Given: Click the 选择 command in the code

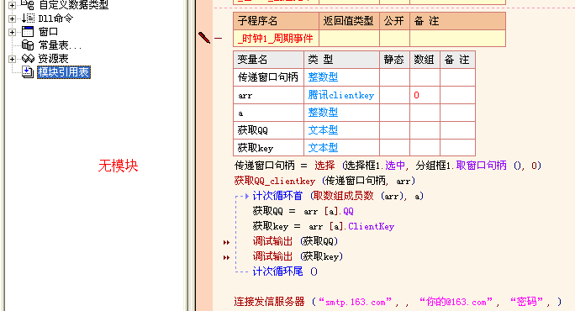Looking at the screenshot, I should 324,166.
